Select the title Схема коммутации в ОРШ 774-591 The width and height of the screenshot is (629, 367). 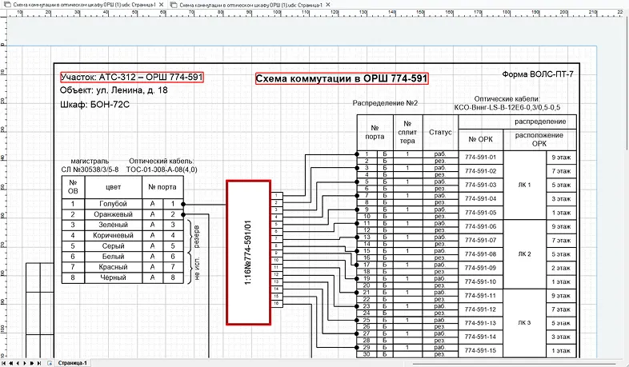(x=342, y=79)
